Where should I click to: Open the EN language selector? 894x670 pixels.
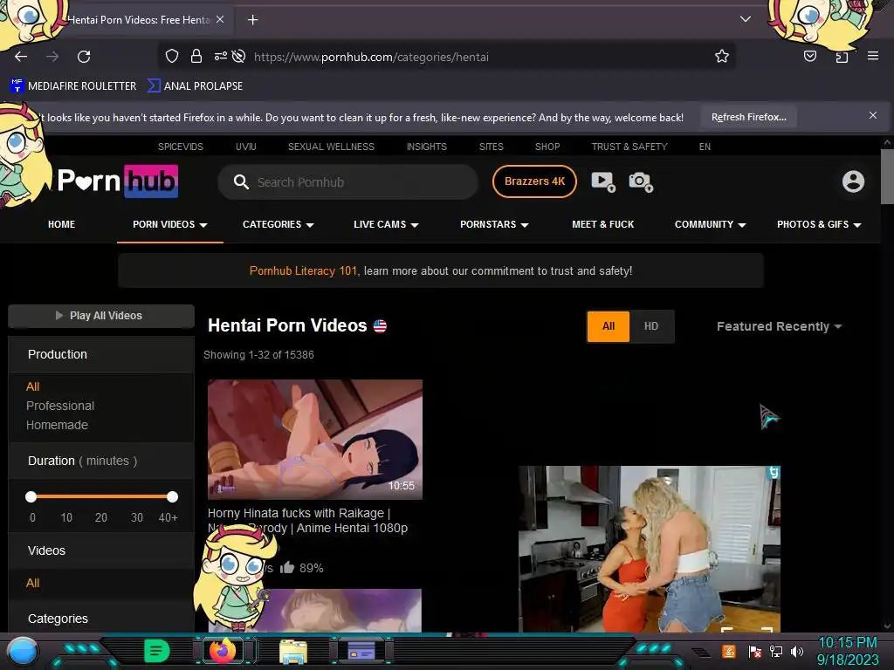[705, 147]
